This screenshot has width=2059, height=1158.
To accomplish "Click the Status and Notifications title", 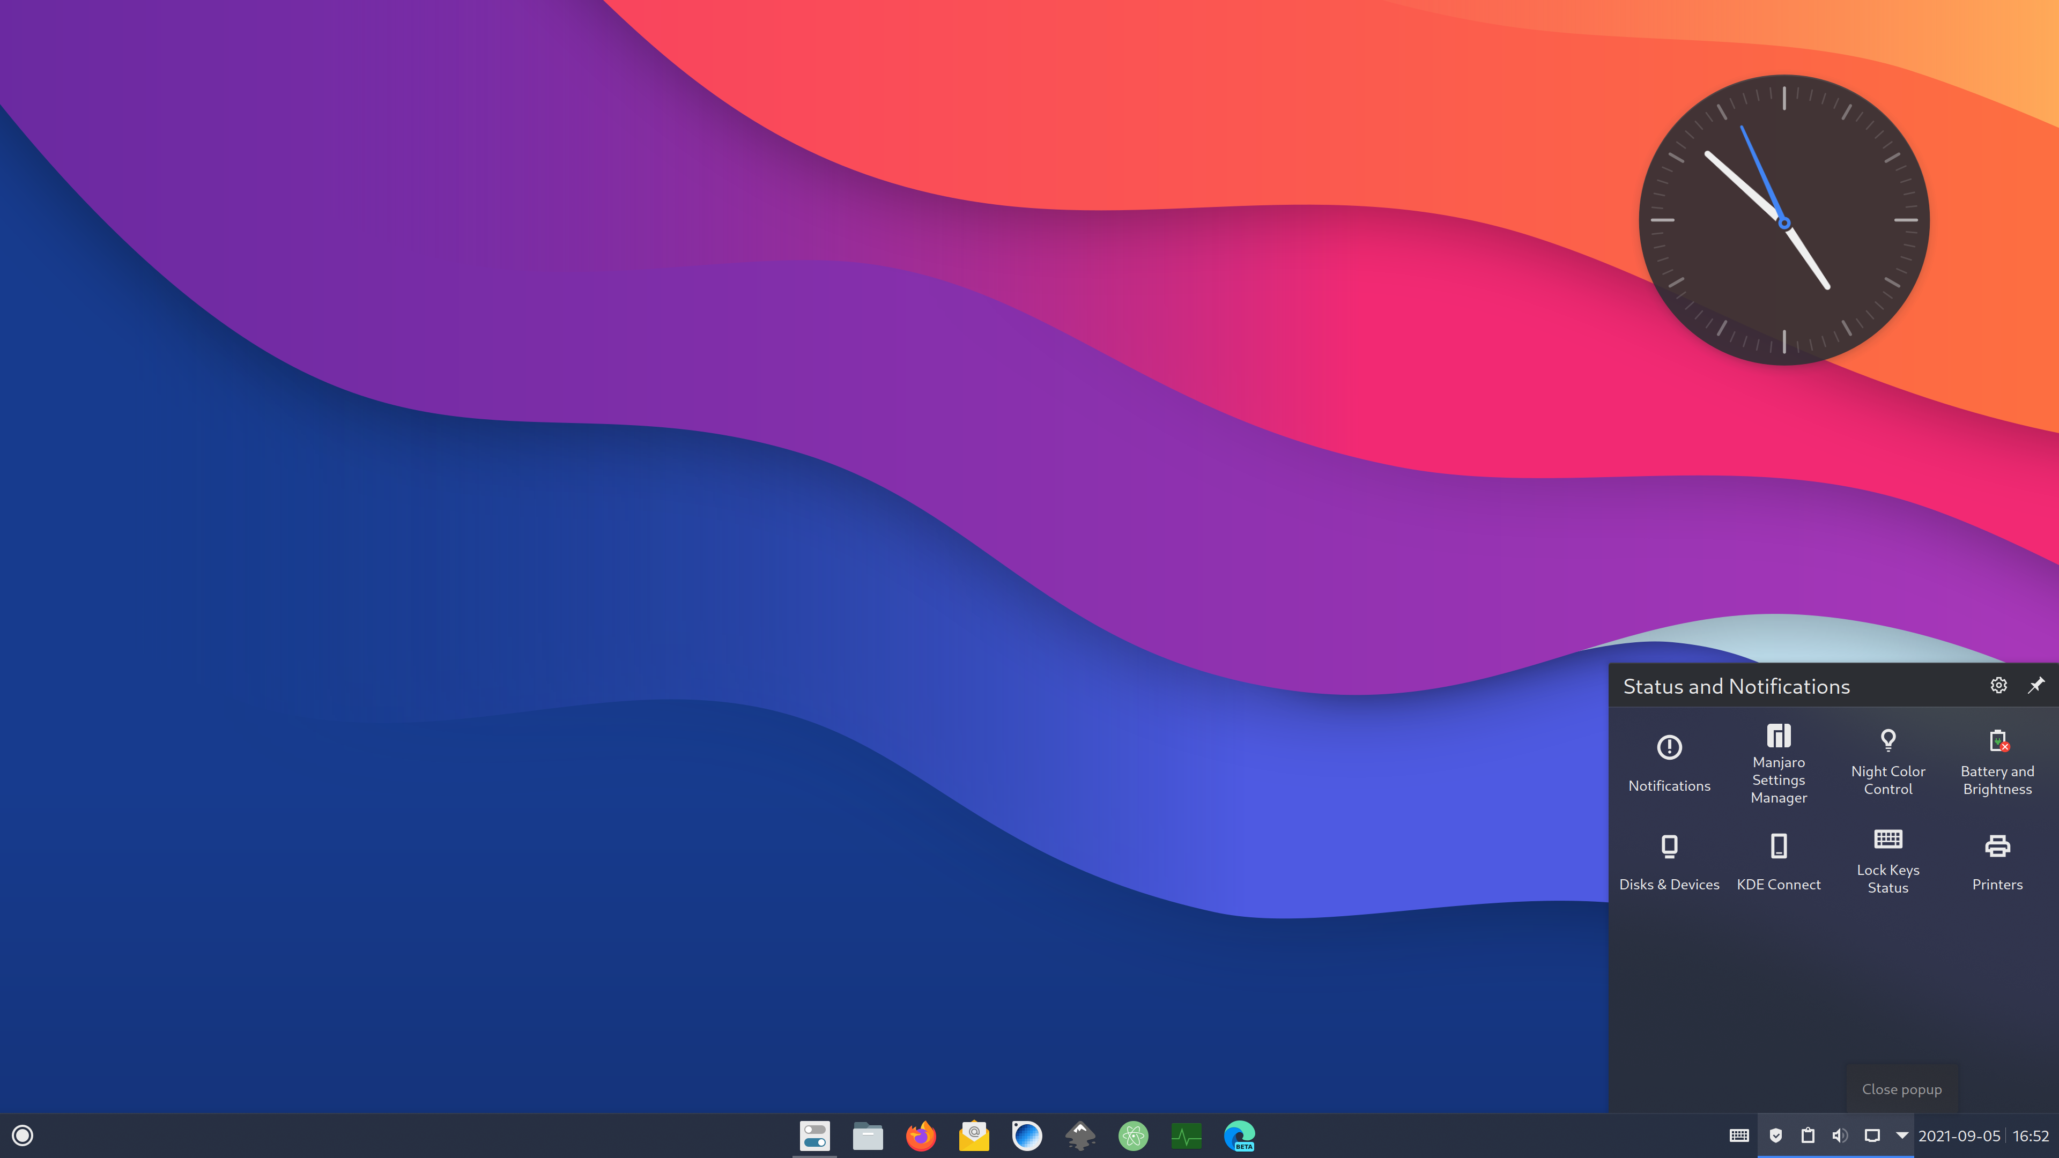I will click(x=1736, y=686).
